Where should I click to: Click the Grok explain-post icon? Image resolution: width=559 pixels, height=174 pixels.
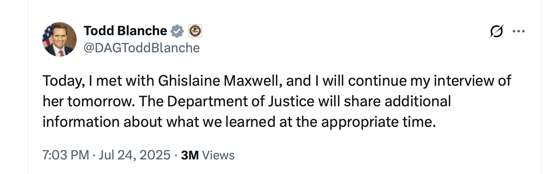coord(496,32)
